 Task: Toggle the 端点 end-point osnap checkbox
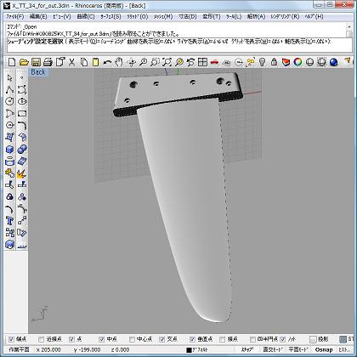pos(11,339)
